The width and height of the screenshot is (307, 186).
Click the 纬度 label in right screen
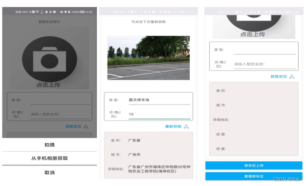[x=221, y=149]
